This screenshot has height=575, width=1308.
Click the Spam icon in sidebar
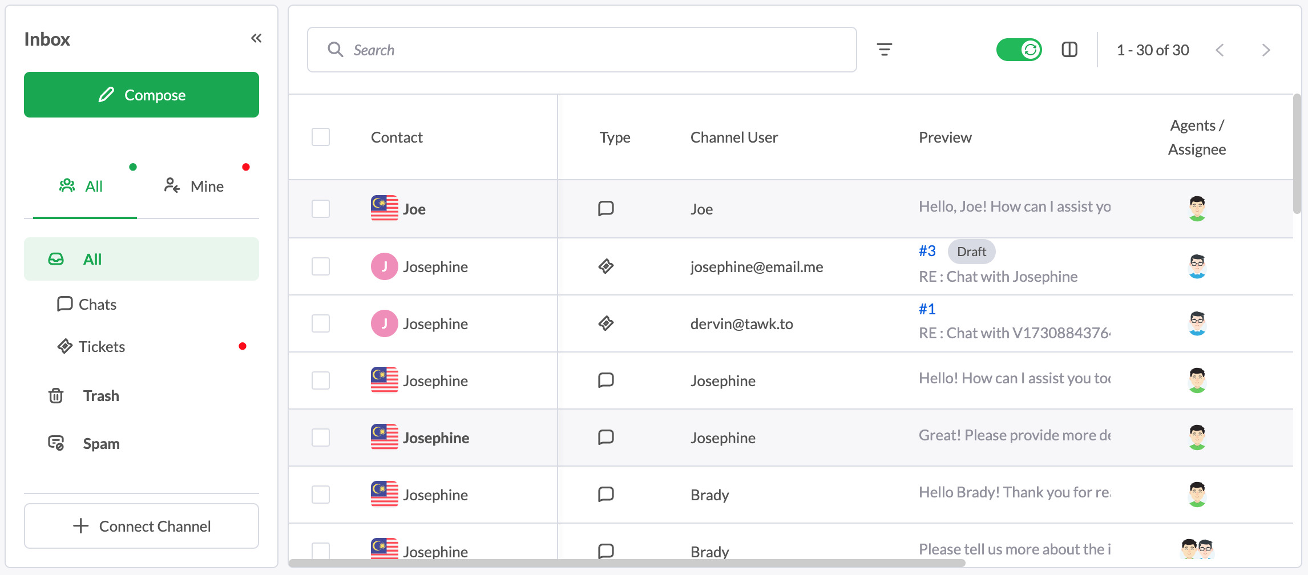tap(56, 443)
